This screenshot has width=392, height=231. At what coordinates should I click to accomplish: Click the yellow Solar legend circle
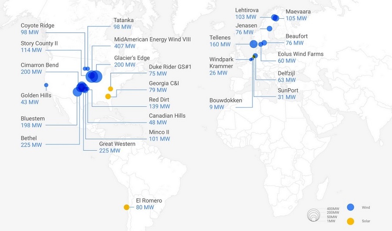tap(351, 221)
